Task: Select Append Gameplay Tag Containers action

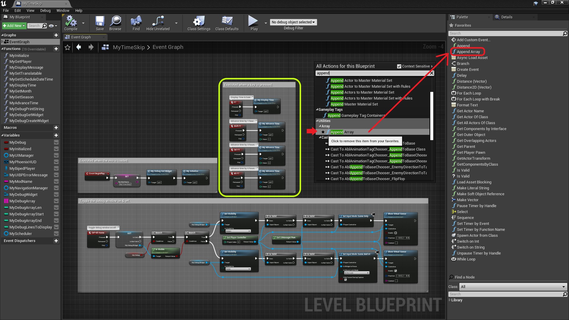Action: [x=356, y=116]
